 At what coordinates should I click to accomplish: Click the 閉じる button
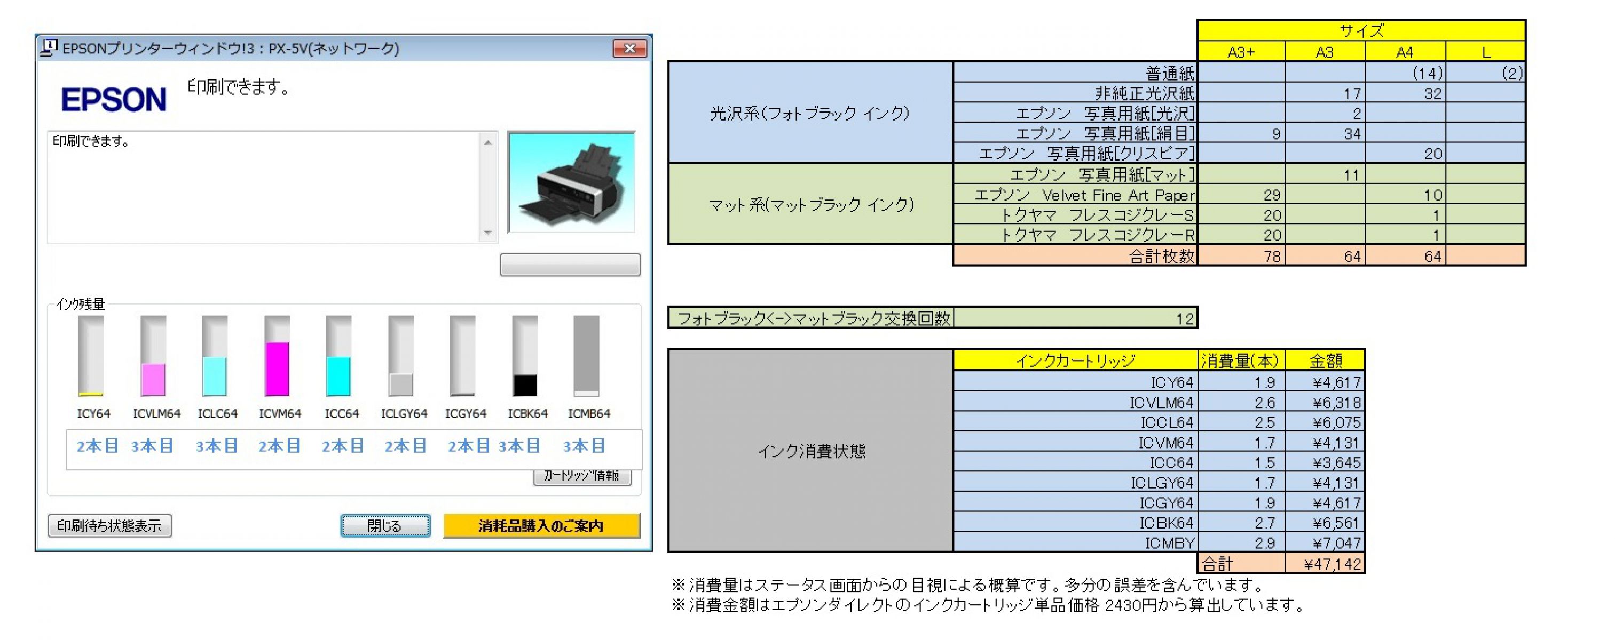(x=385, y=525)
